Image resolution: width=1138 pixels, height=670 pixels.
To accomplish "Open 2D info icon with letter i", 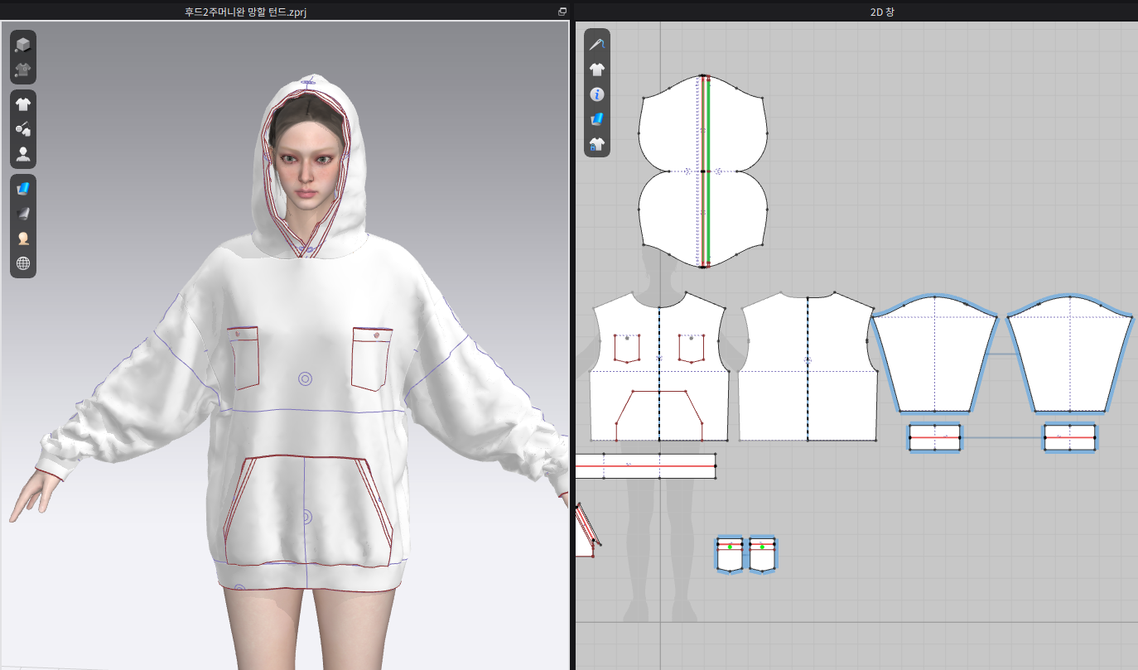I will click(x=596, y=94).
